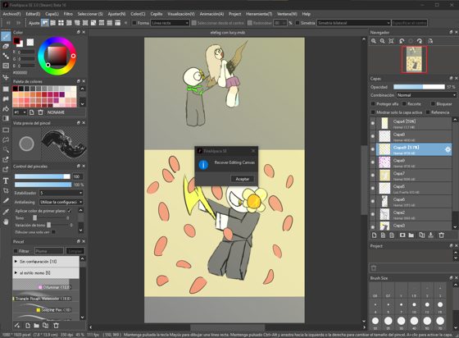Screen dimensions: 459x338
Task: Open settings gear on Capa9 layer
Action: (x=448, y=149)
